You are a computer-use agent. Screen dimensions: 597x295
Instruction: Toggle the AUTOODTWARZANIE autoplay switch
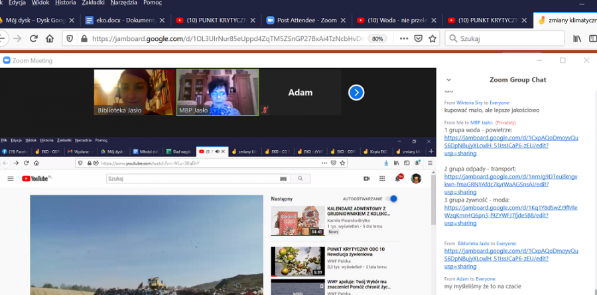(392, 198)
